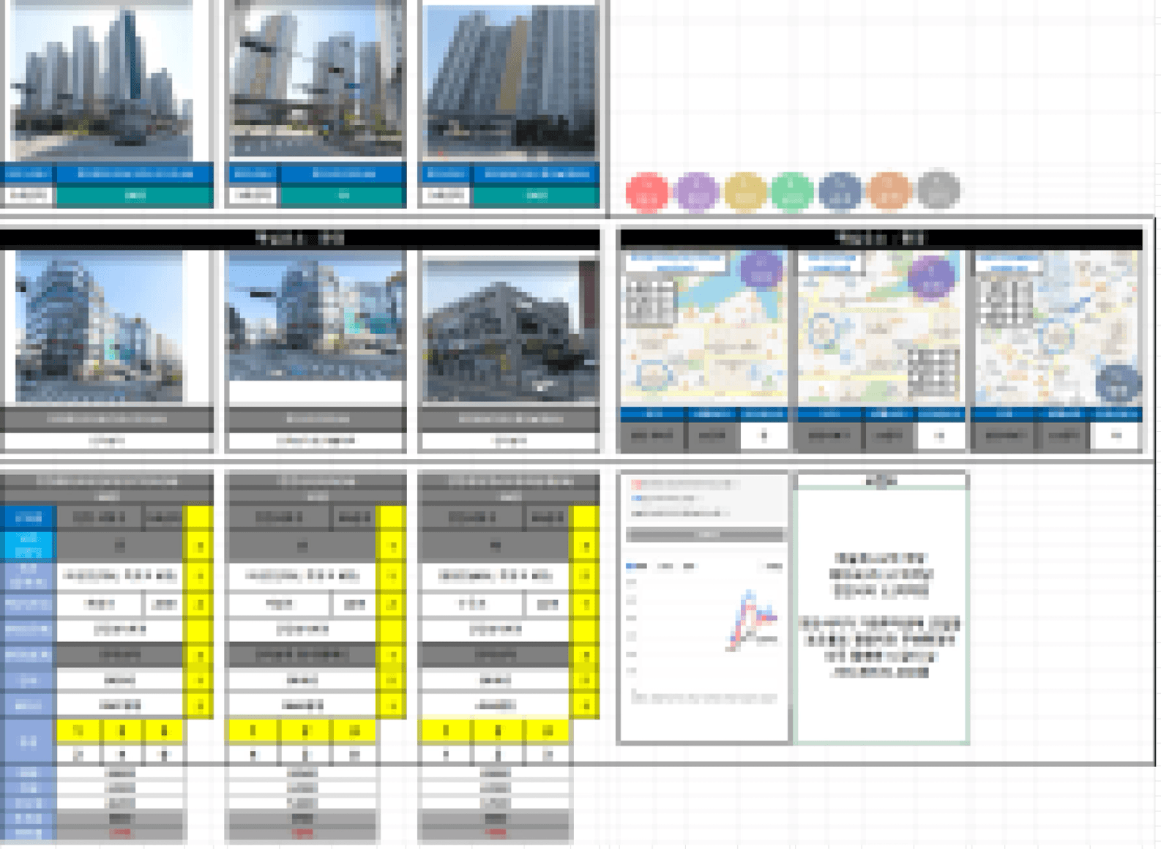Screen dimensions: 1161x849
Task: Click the red circle badge
Action: 647,192
